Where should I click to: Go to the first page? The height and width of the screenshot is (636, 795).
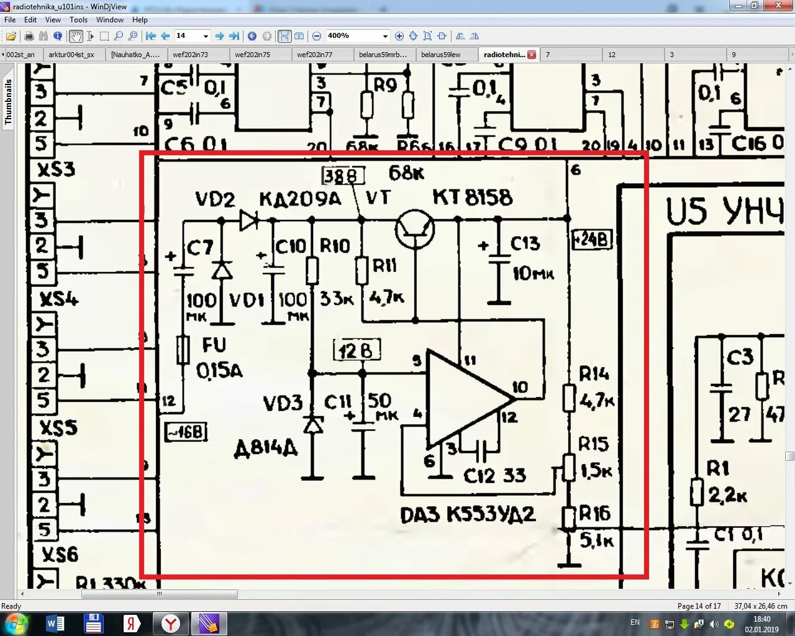coord(150,36)
